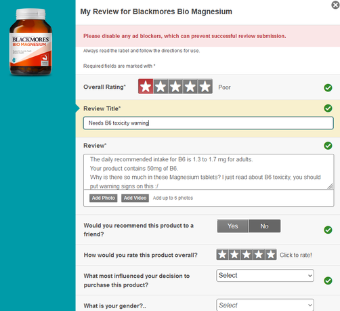This screenshot has width=340, height=311.
Task: Open the gender Select dropdown
Action: tap(265, 305)
